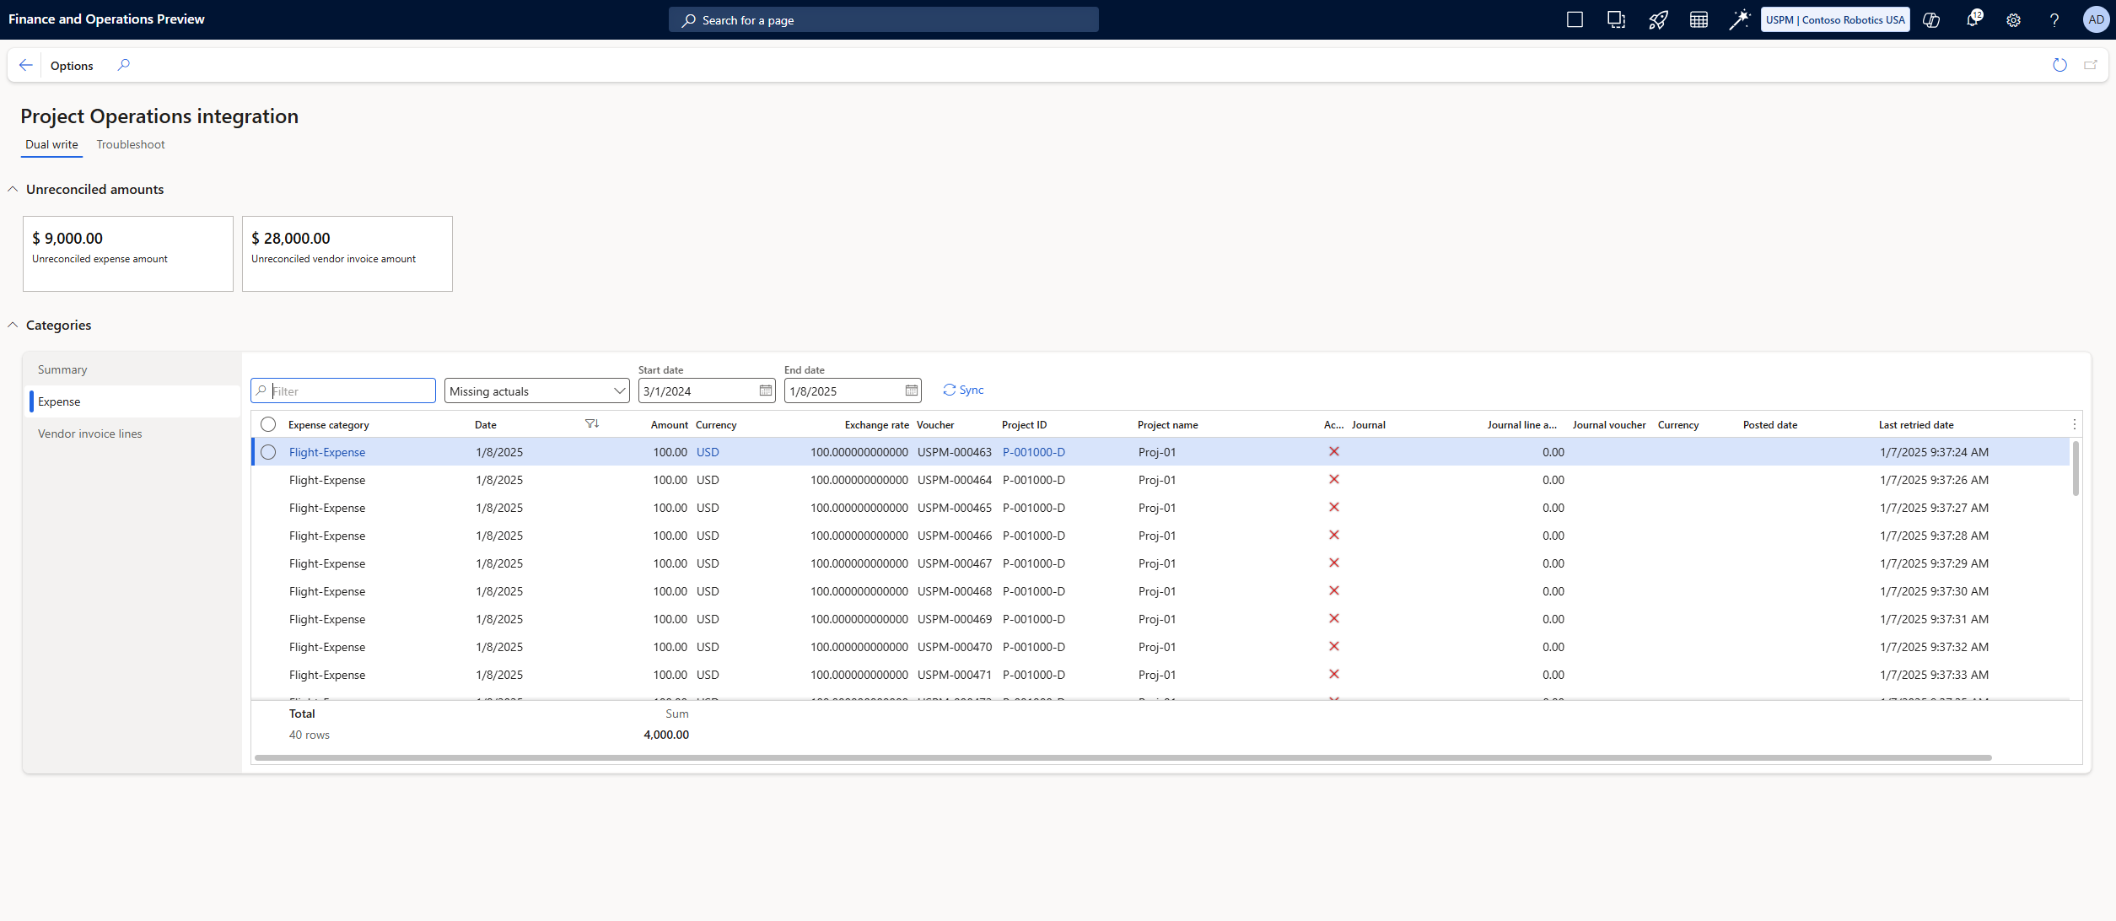The image size is (2116, 921).
Task: Open company selector USPM Contoso Robotics USA
Action: pyautogui.click(x=1835, y=20)
